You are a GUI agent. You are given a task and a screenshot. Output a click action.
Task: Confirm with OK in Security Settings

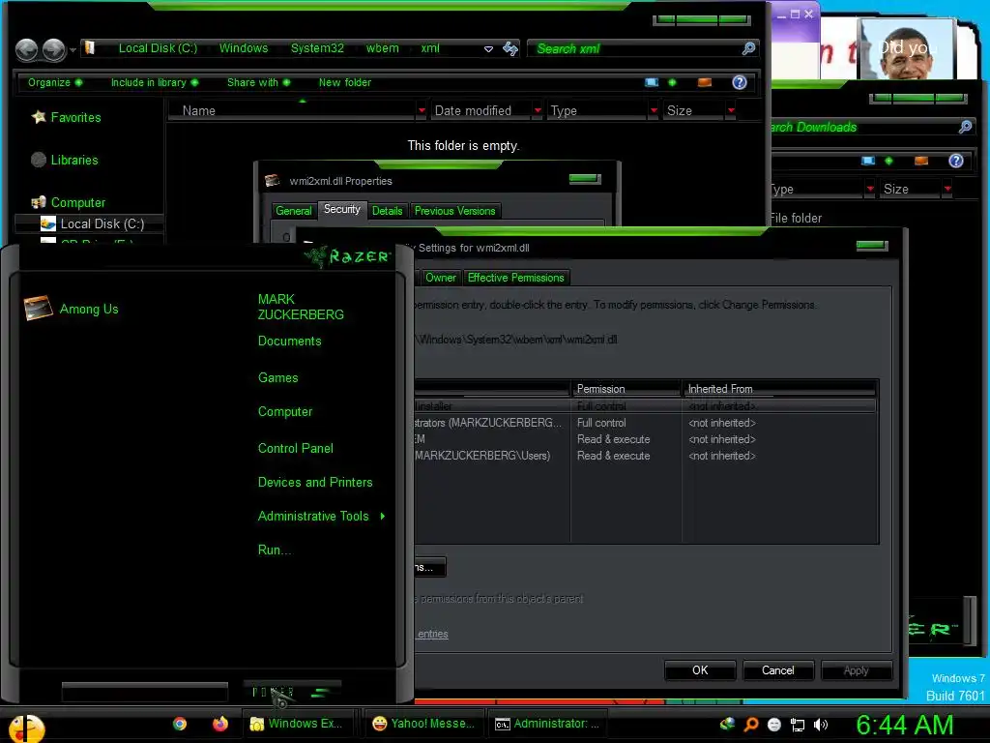click(700, 670)
